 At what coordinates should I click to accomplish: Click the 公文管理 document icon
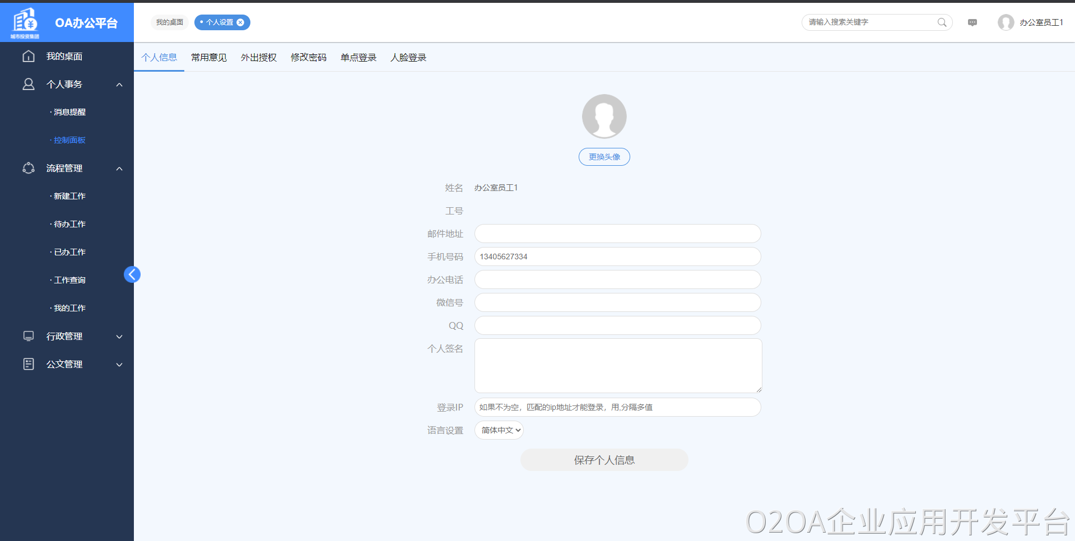point(29,364)
